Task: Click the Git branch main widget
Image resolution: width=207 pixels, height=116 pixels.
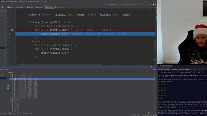Action: (149, 115)
